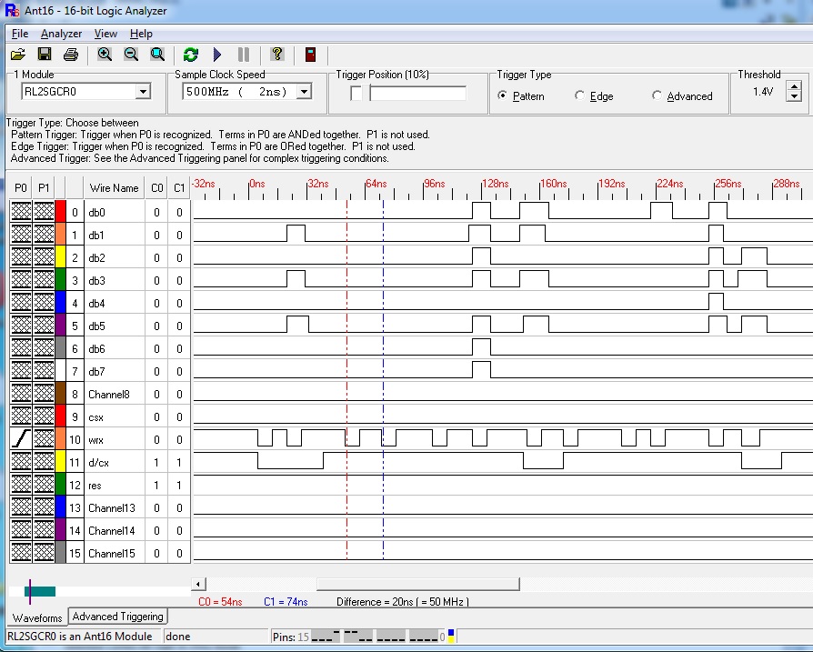Screen dimensions: 813x652
Task: Expand the RL2SGCR0 module dropdown
Action: click(x=143, y=92)
